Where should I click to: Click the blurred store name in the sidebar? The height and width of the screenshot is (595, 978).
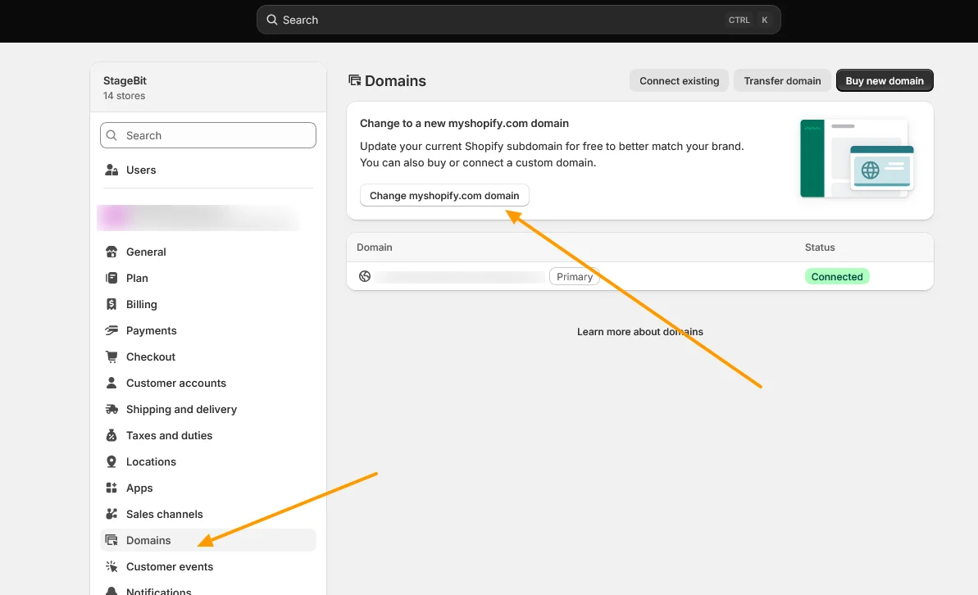[x=198, y=217]
